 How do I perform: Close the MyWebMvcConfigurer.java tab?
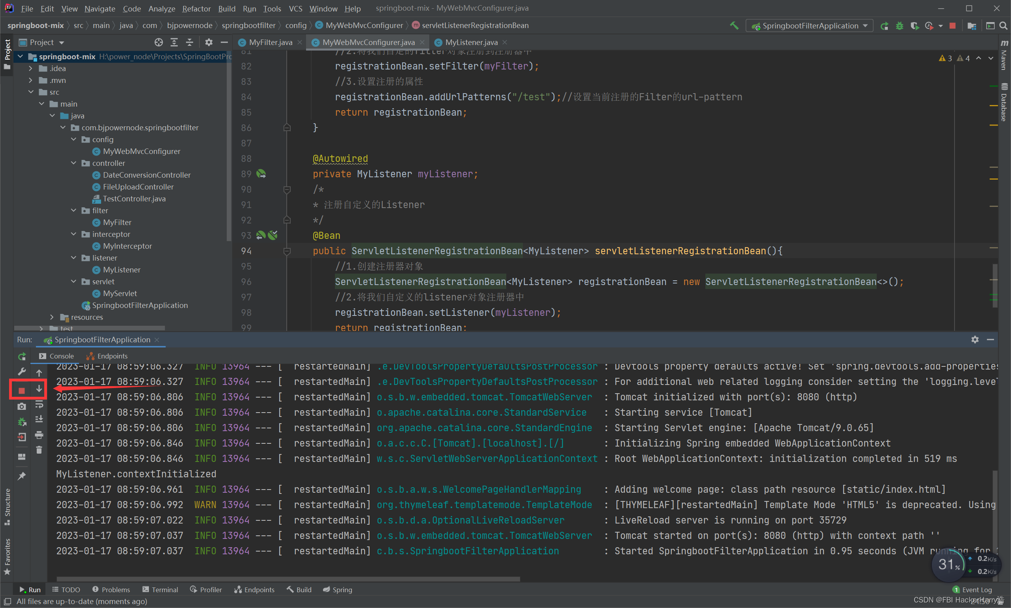coord(422,42)
